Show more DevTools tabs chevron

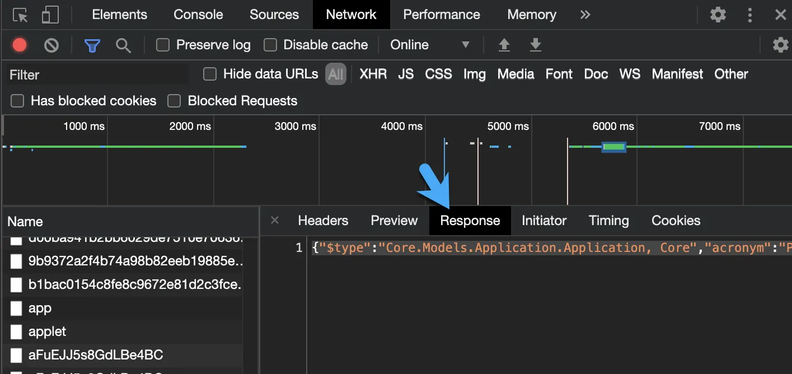585,15
